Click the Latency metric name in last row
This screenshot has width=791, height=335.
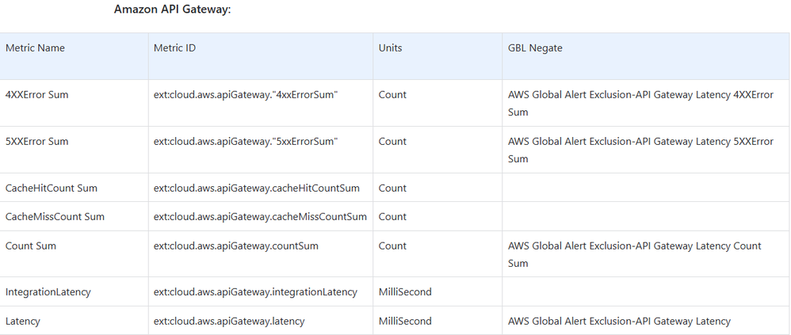(x=23, y=322)
